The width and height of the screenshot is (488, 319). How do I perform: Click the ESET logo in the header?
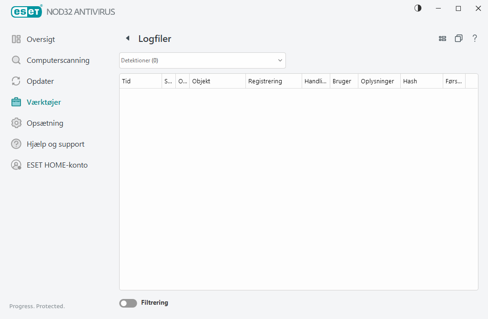(x=26, y=11)
